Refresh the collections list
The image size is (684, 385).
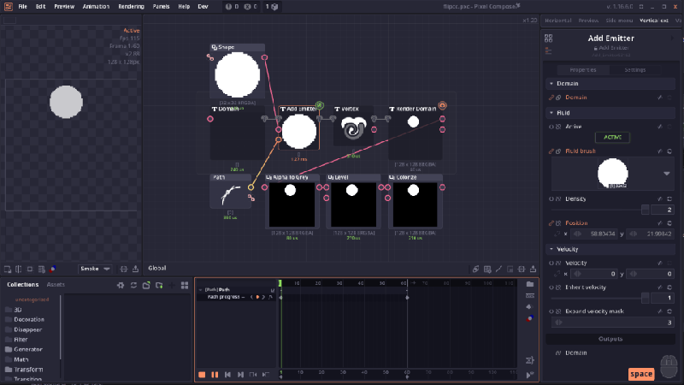click(x=133, y=285)
